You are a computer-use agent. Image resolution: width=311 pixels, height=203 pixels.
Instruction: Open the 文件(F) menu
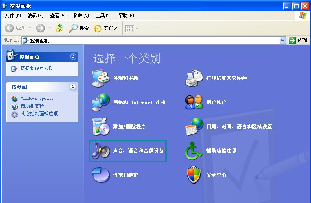[13, 16]
